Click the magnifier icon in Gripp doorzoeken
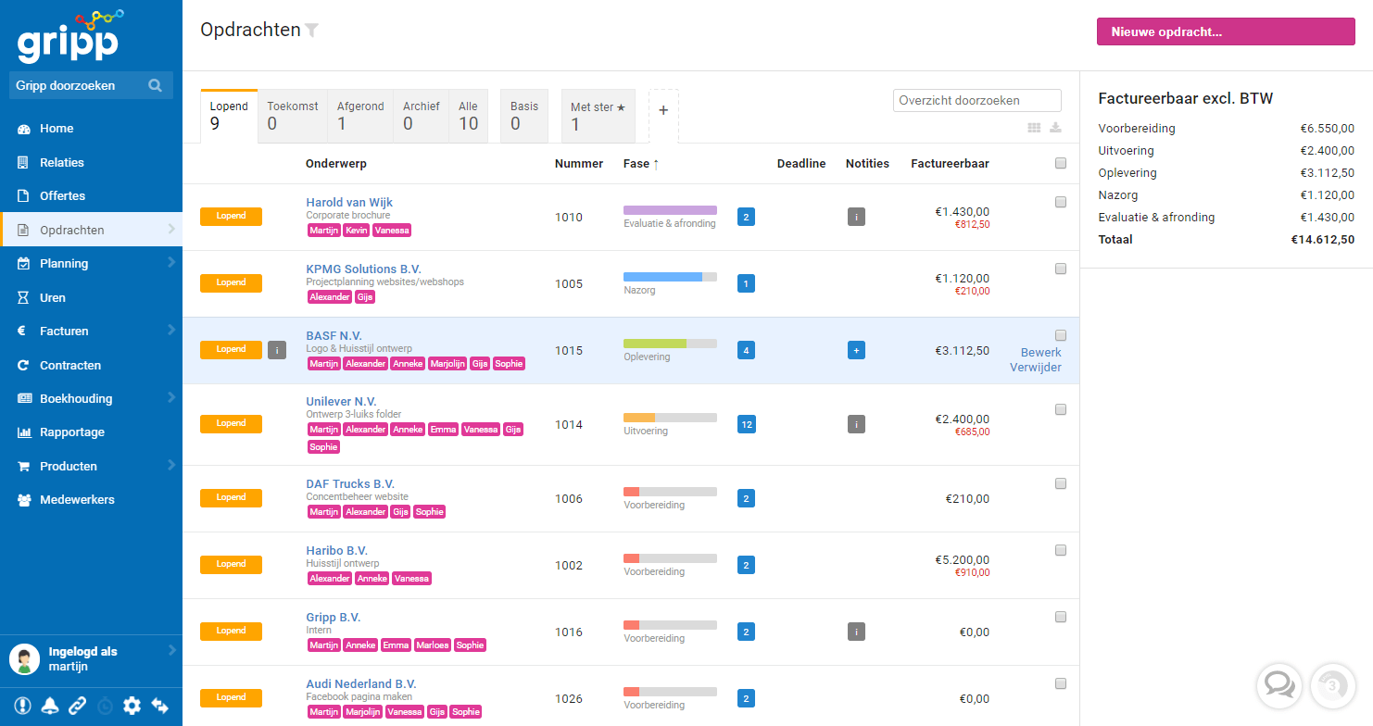Viewport: 1373px width, 726px height. point(155,85)
